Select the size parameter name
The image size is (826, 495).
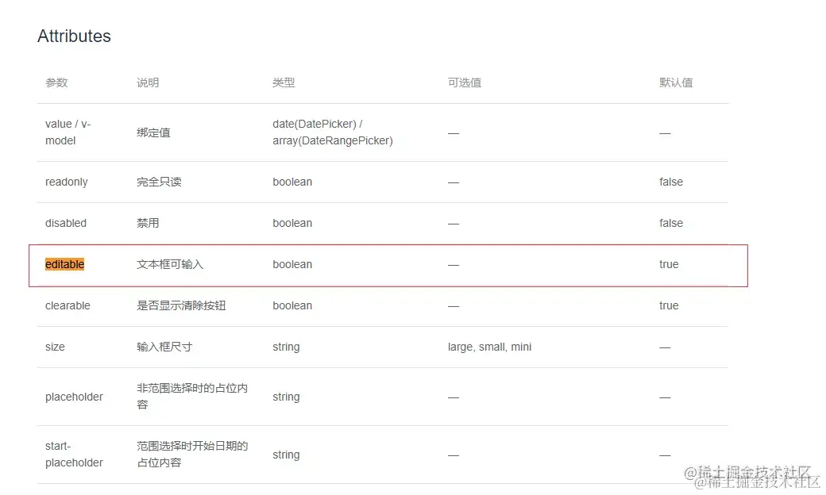click(55, 347)
